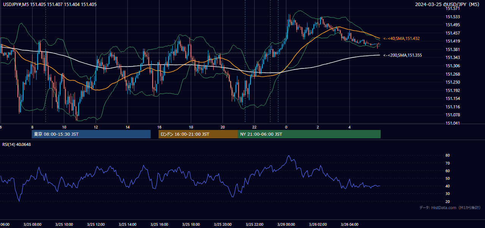The width and height of the screenshot is (485, 228).
Task: Click hour label 22 under the price chart
Action: click(x=255, y=127)
